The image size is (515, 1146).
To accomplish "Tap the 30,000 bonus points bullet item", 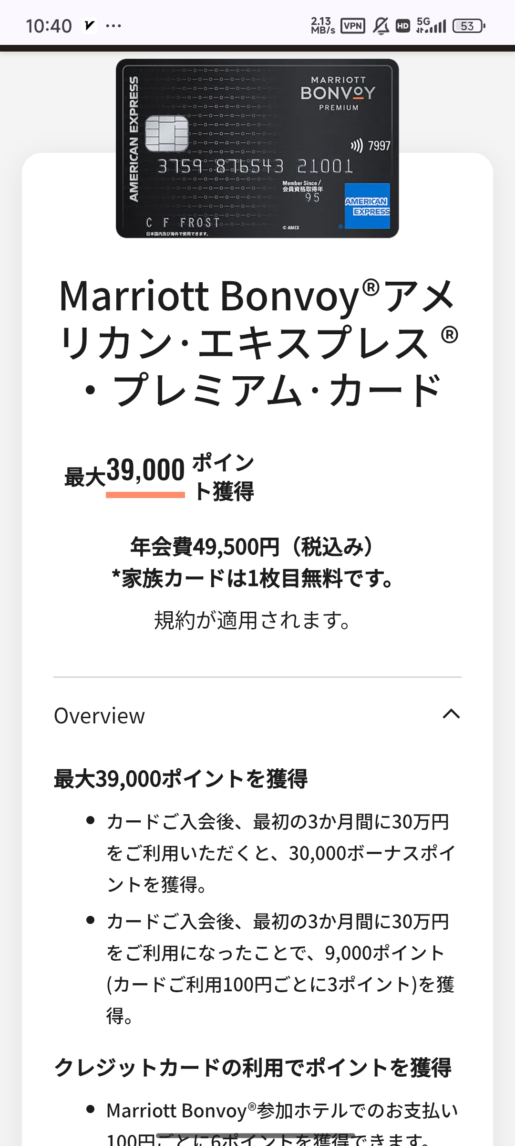I will tap(280, 853).
